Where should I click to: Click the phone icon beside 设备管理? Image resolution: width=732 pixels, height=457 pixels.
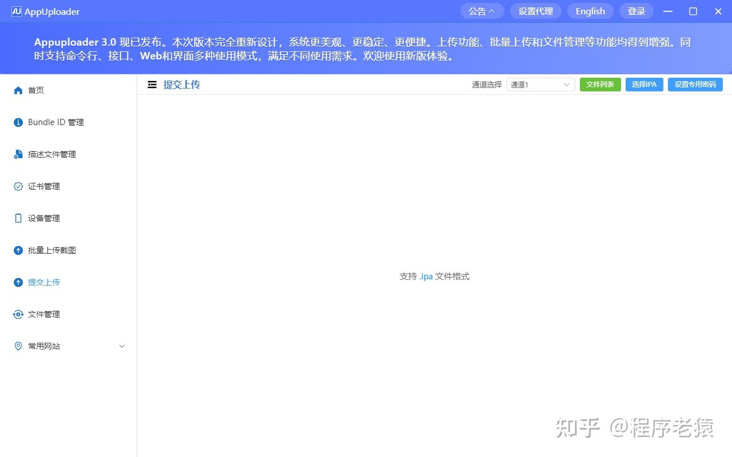pyautogui.click(x=18, y=218)
